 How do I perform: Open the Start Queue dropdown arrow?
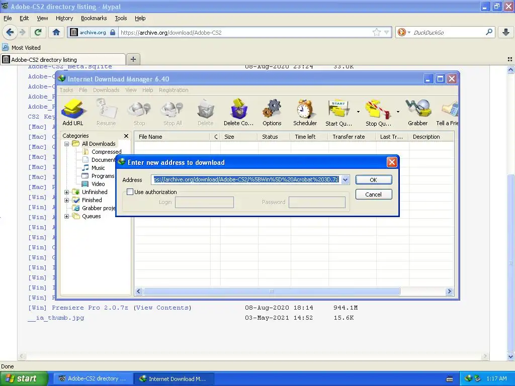358,112
